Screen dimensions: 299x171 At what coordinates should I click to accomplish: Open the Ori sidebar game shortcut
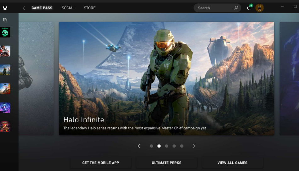pos(5,108)
